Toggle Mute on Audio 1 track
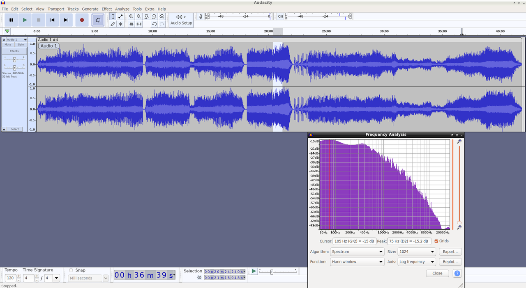This screenshot has height=288, width=526. click(x=8, y=44)
